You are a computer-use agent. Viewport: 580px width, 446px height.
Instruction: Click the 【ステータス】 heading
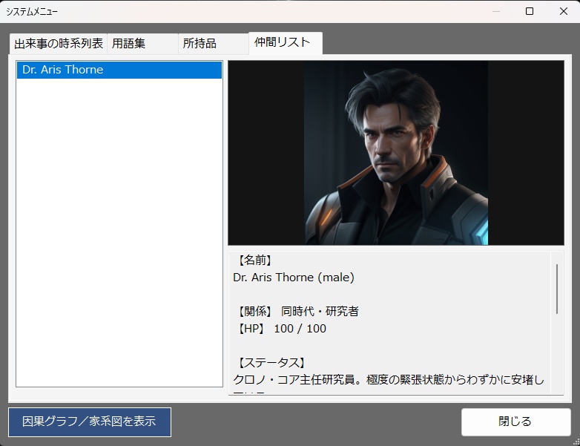click(271, 363)
